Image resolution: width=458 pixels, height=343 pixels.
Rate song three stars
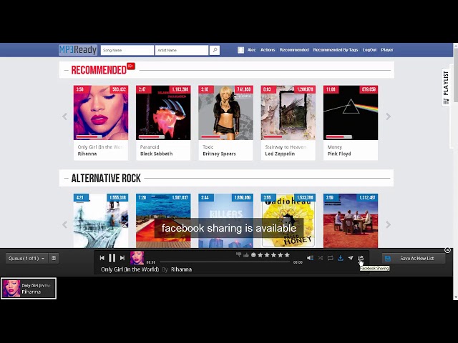273,255
